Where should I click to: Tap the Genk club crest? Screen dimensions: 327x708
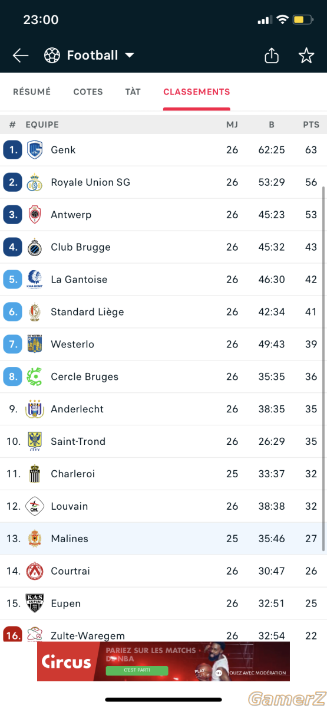35,150
